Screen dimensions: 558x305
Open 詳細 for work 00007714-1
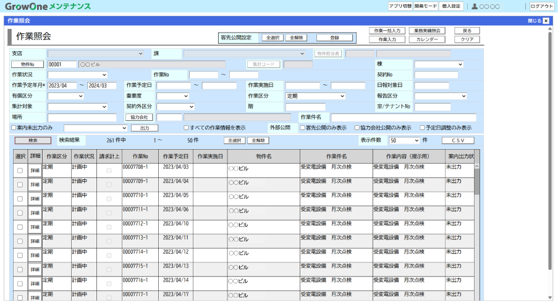click(35, 255)
